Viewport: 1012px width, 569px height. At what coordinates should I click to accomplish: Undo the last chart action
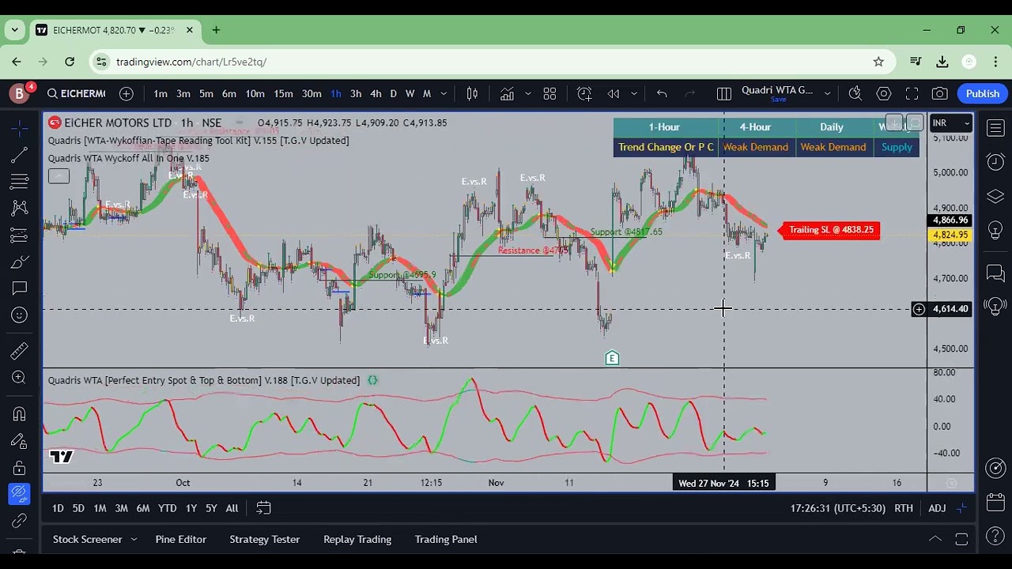[x=662, y=93]
